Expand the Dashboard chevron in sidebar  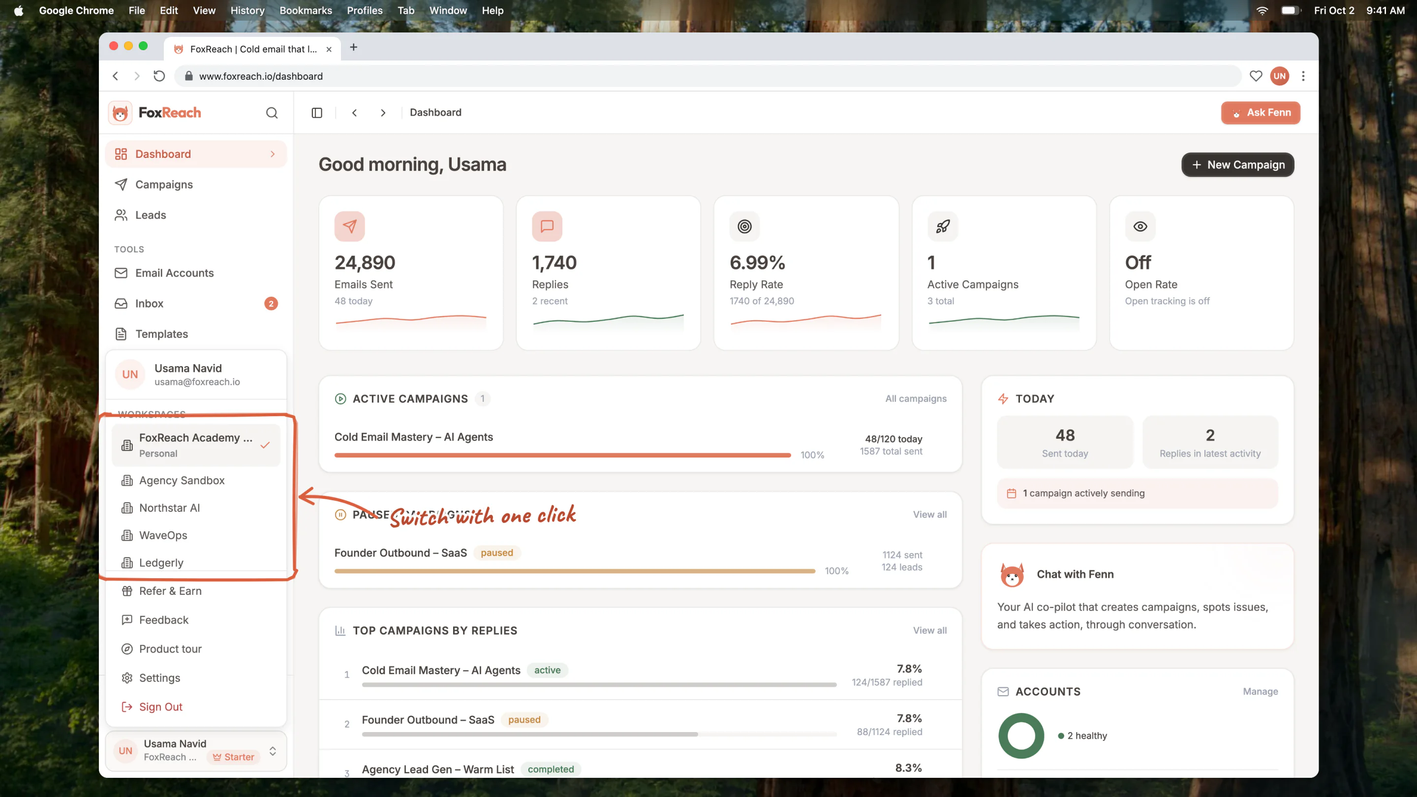[272, 154]
